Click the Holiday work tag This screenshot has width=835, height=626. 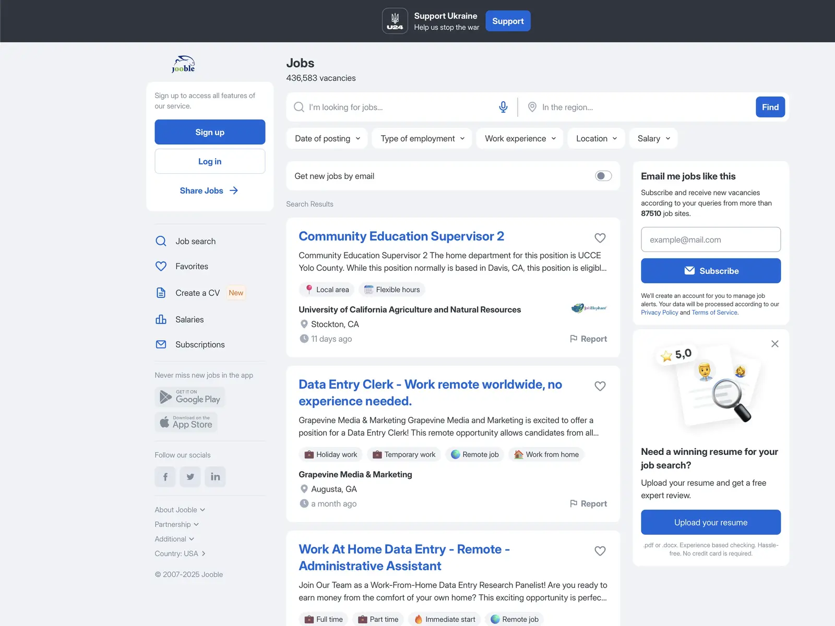[x=331, y=454]
